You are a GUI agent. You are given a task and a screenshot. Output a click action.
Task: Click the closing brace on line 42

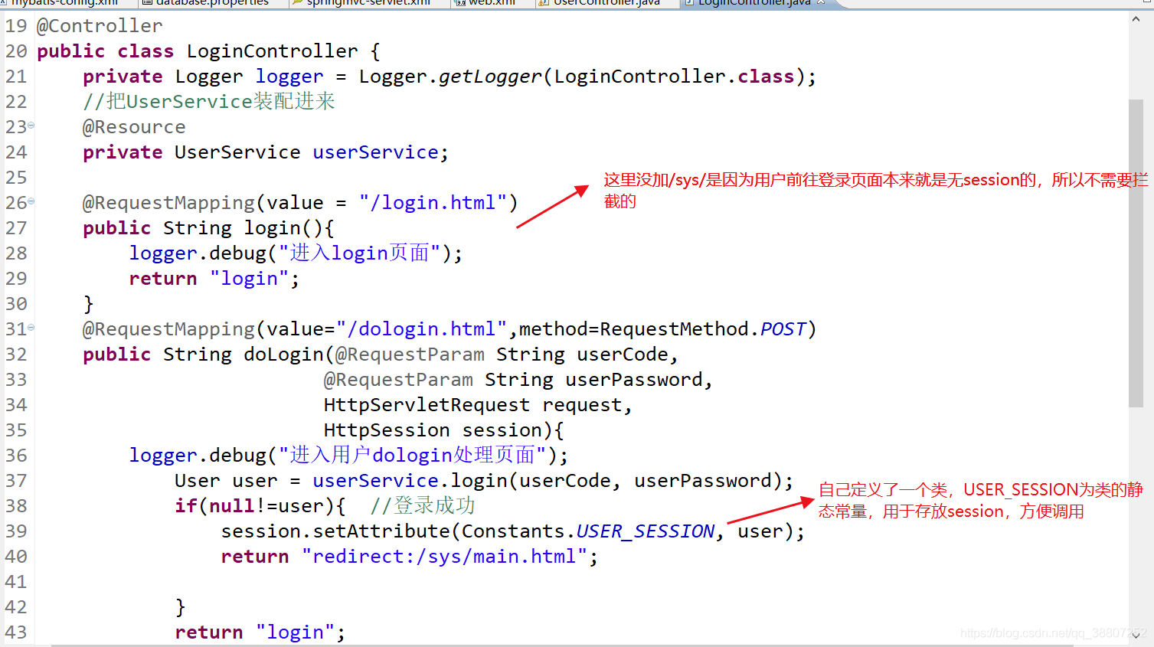(x=180, y=607)
